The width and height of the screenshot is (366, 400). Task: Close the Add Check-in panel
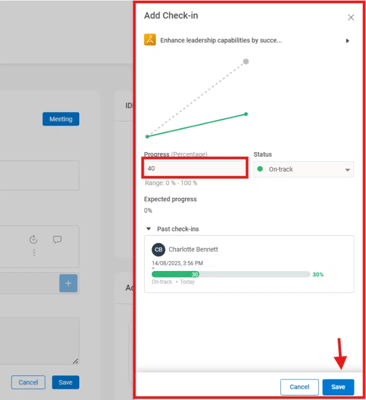point(351,18)
